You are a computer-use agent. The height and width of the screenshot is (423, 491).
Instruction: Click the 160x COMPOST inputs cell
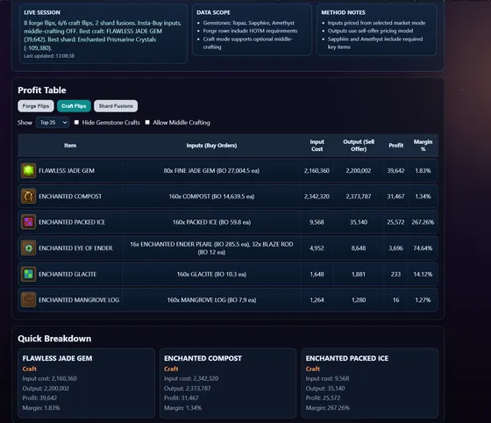211,197
